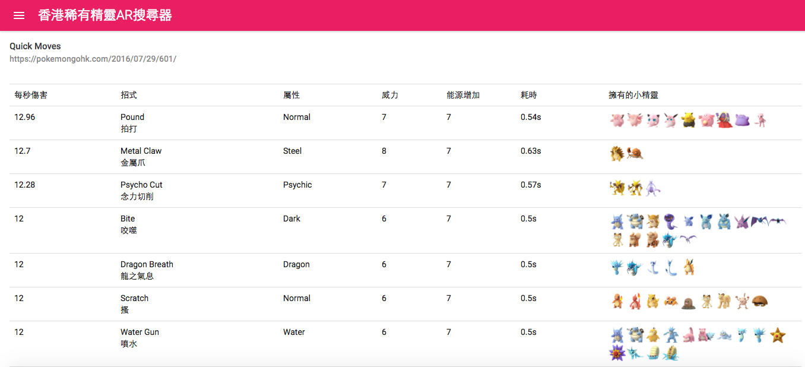The width and height of the screenshot is (805, 367).
Task: Click the Water type cell
Action: tap(294, 332)
